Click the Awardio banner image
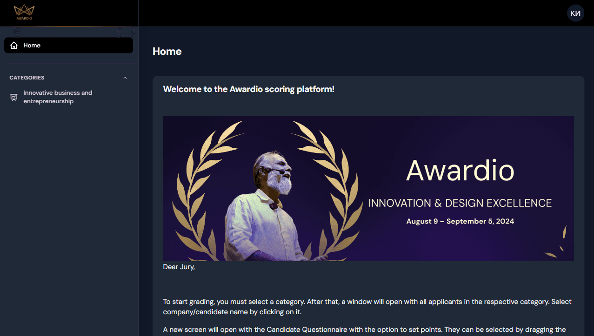 [x=368, y=189]
